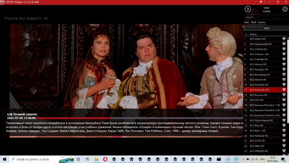Click heart beside BCU RUSerial HD
Viewport: 289px width, 163px height.
click(x=284, y=136)
